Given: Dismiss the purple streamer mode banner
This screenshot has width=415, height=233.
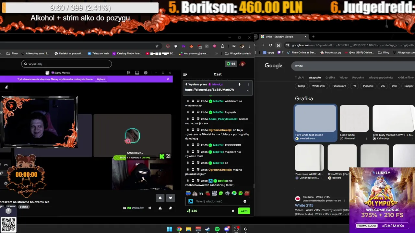Looking at the screenshot, I should coord(168,79).
